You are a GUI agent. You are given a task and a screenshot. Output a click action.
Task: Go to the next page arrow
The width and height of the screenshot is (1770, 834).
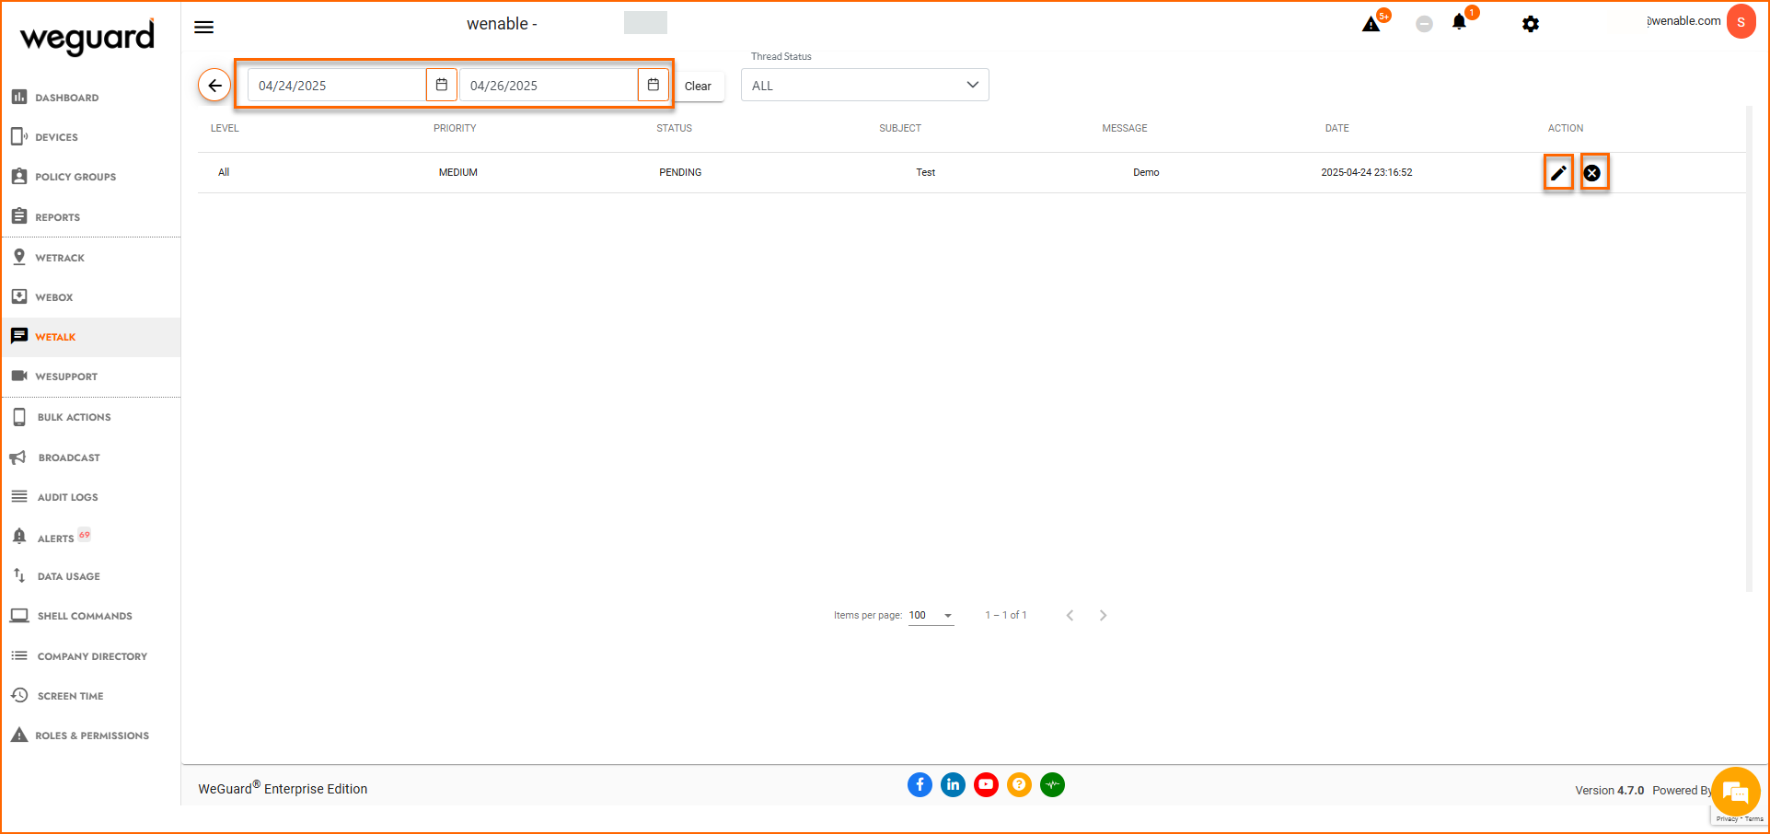[1103, 615]
